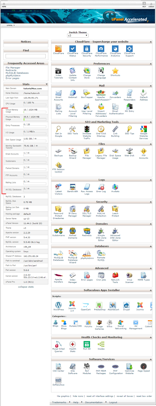
Task: Launch Video Tutorials
Action: click(58, 73)
